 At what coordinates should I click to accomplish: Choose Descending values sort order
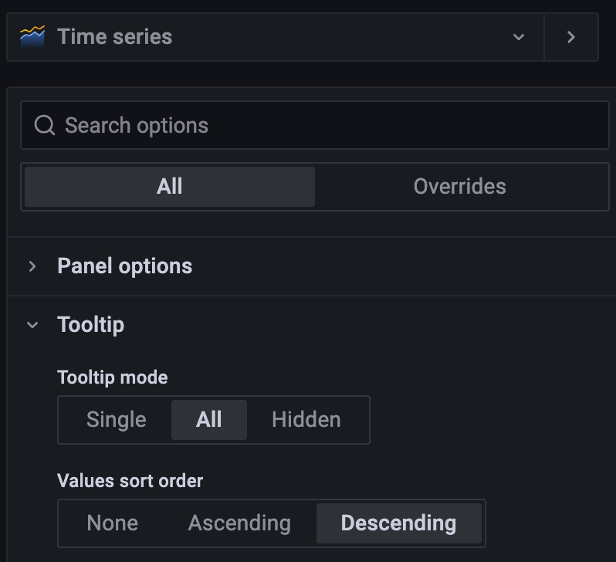(x=398, y=523)
